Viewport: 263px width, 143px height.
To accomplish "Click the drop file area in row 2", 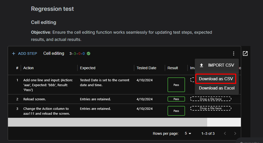I will 211,99.
